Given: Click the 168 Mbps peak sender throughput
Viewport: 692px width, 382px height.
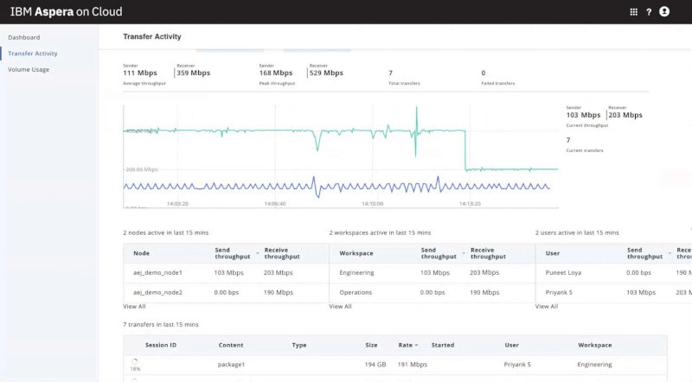Looking at the screenshot, I should click(x=276, y=73).
